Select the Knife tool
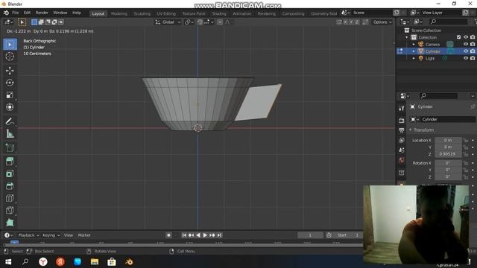Screen dimensions: 477x268 (10, 210)
